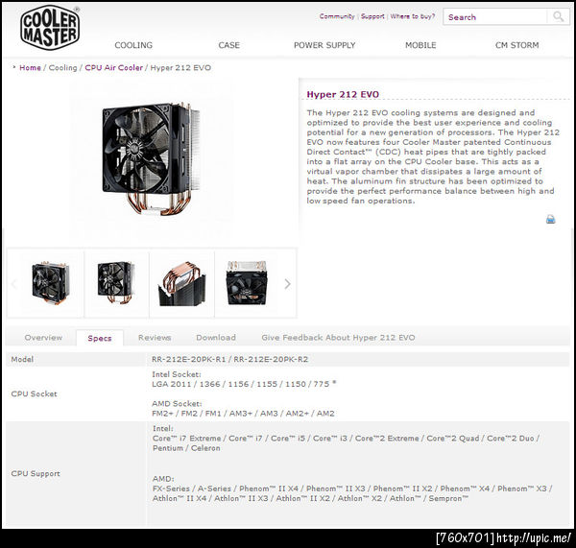Click the Hyper 212 EVO product title
This screenshot has height=548, width=576.
343,94
